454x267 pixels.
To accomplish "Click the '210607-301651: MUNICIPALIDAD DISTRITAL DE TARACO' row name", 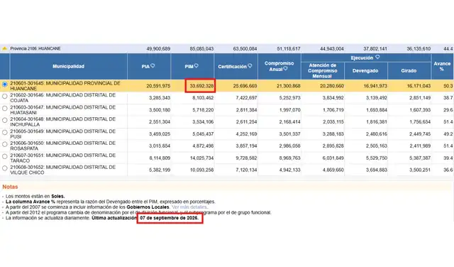I will pyautogui.click(x=63, y=158).
